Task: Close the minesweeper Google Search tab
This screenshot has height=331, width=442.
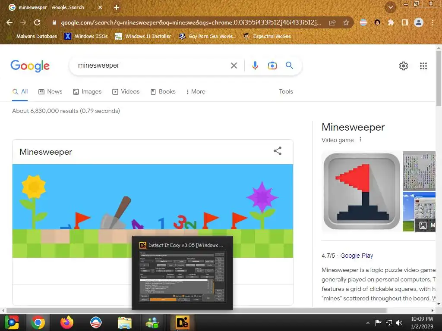Action: [100, 8]
